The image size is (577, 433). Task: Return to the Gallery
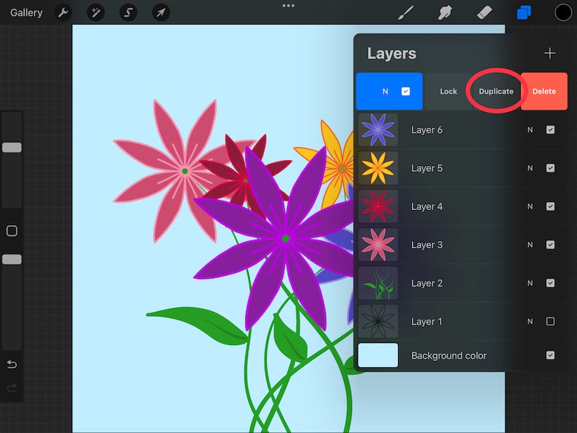(x=25, y=12)
